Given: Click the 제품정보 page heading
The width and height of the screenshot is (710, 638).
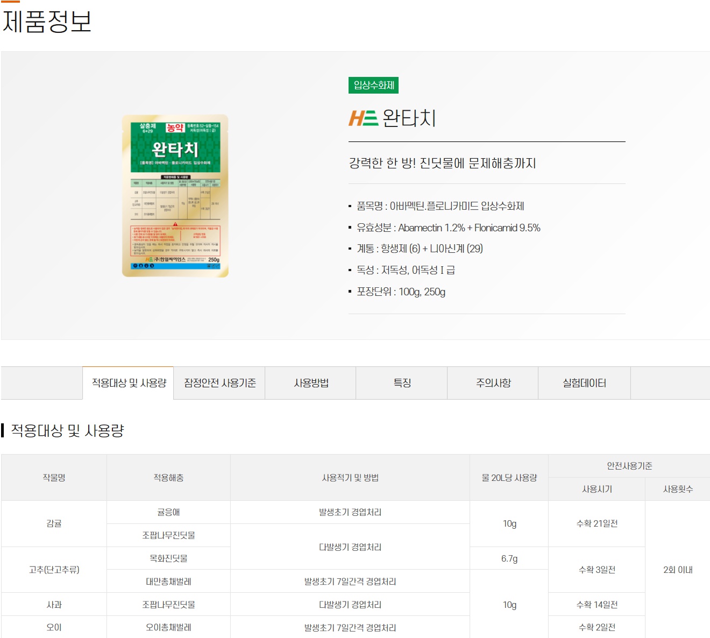Looking at the screenshot, I should tap(47, 22).
